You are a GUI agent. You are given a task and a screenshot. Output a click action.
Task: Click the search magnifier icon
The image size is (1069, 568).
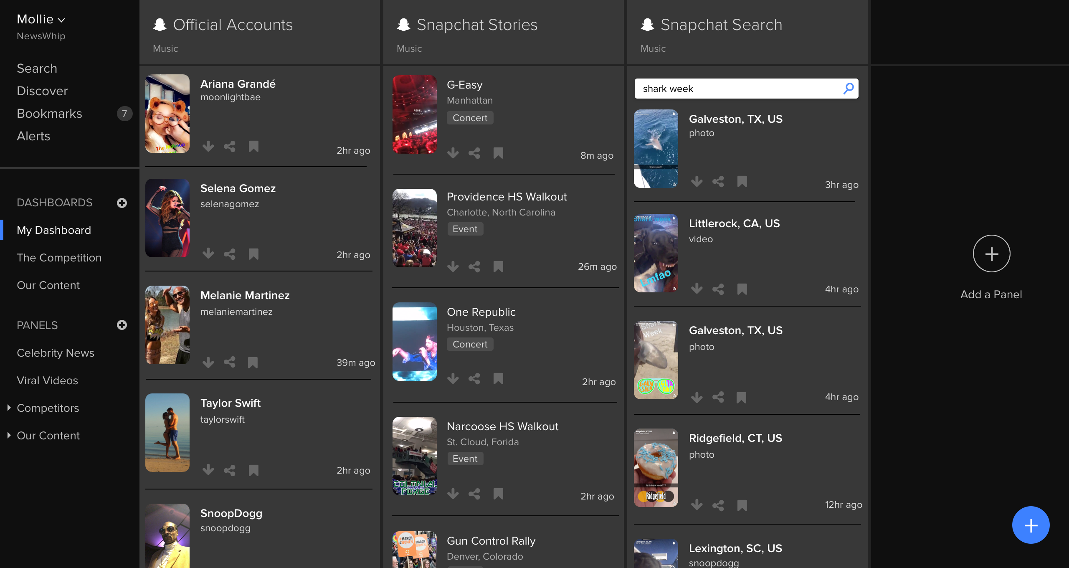849,89
